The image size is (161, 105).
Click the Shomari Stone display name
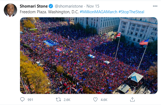point(34,6)
